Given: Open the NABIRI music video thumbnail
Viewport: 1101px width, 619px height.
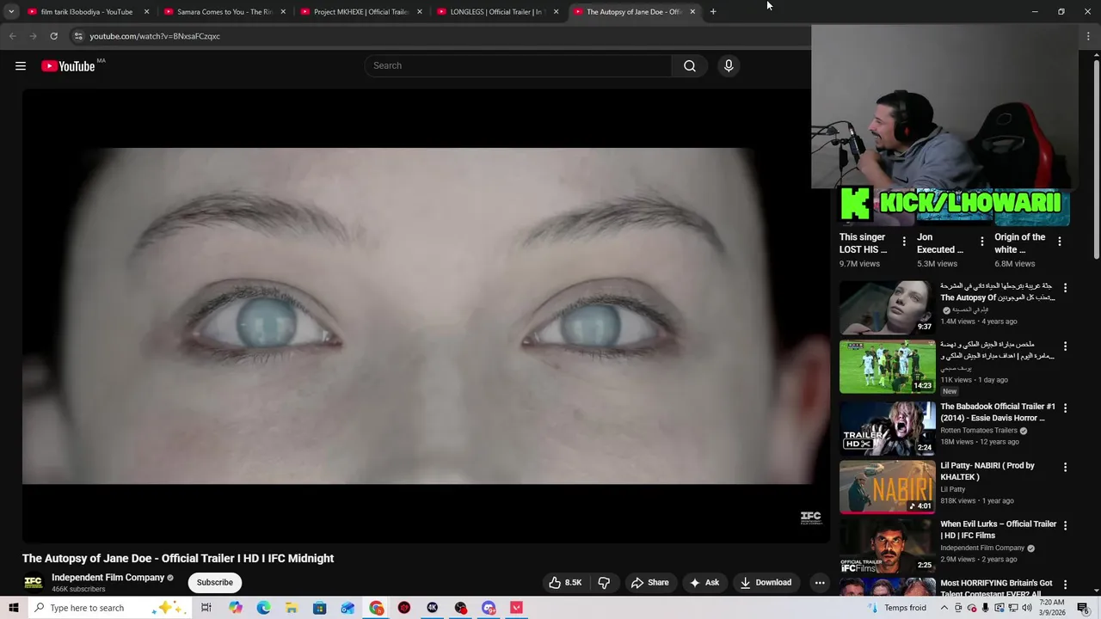Looking at the screenshot, I should (887, 487).
